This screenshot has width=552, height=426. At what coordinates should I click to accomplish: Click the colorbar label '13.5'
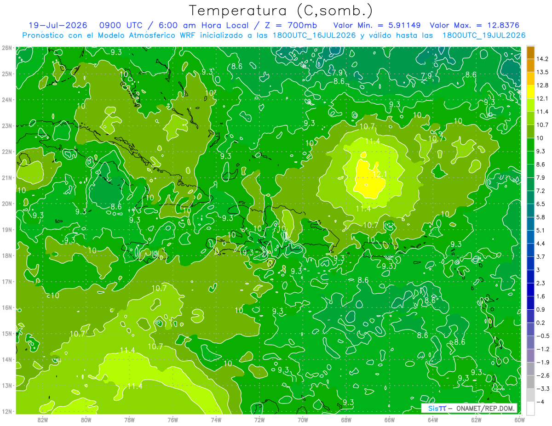(x=542, y=72)
